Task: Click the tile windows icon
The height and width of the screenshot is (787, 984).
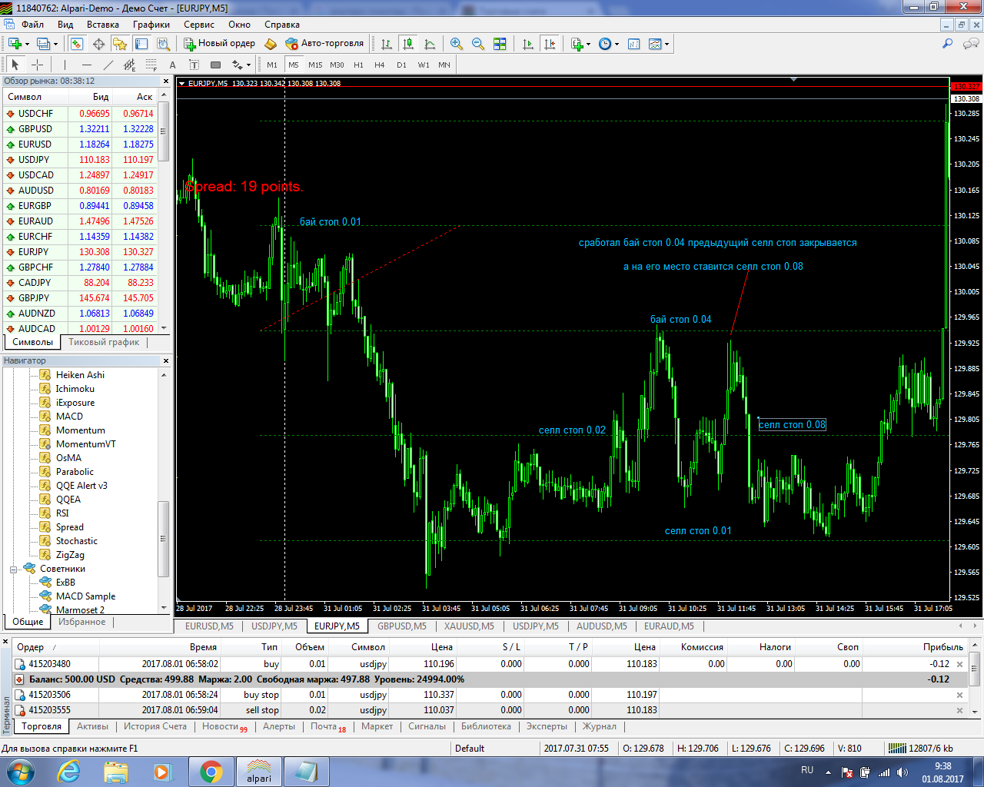Action: (500, 44)
